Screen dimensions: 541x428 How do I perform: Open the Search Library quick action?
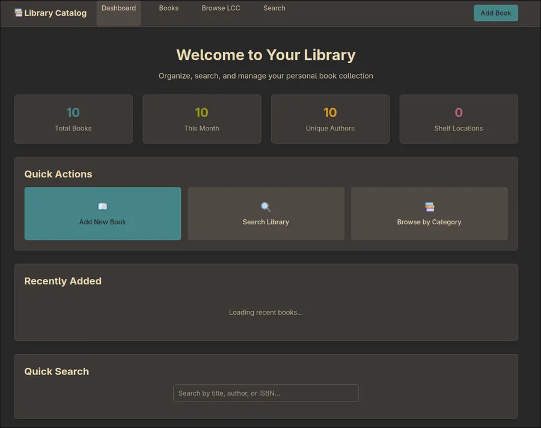tap(266, 213)
